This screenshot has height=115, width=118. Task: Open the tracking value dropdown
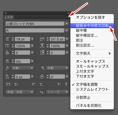coord(67,52)
